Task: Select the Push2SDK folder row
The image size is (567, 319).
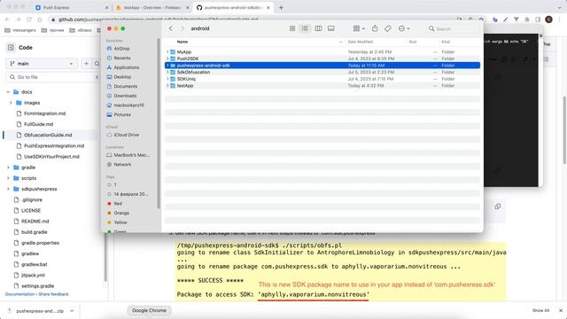Action: tap(322, 58)
